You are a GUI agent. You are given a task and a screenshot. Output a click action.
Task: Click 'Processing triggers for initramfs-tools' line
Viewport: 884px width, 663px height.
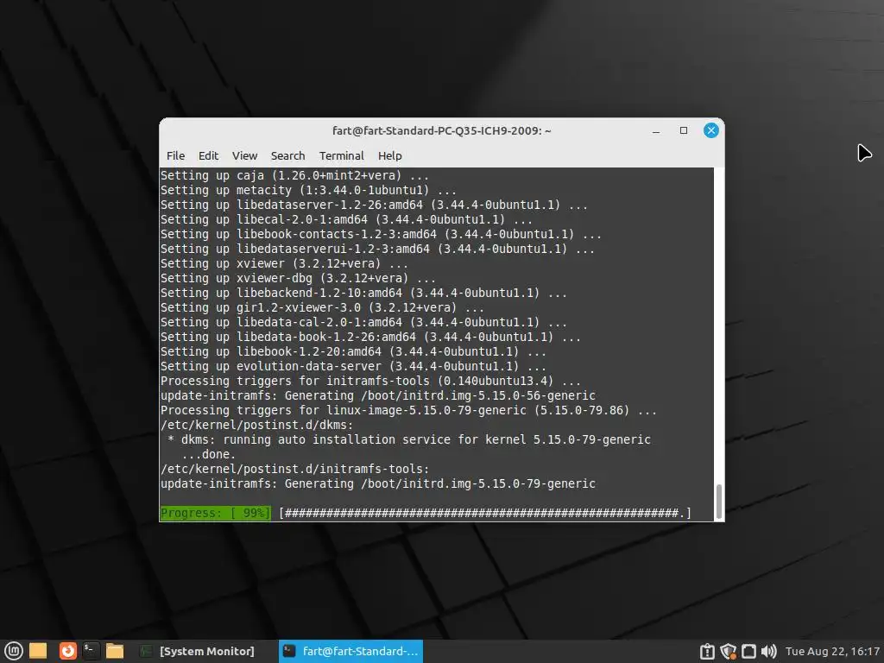tap(370, 381)
